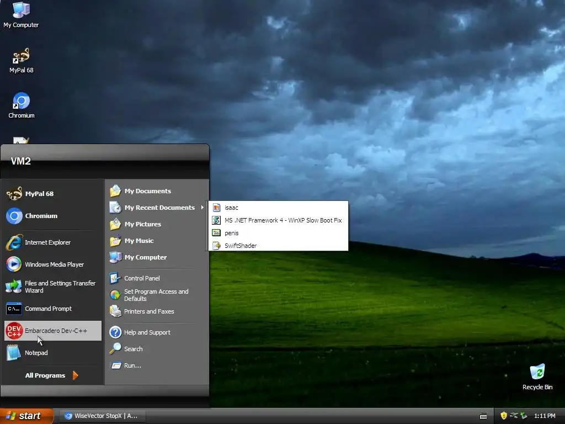Open Set Program Access and Defaults
This screenshot has height=424, width=565.
point(157,295)
